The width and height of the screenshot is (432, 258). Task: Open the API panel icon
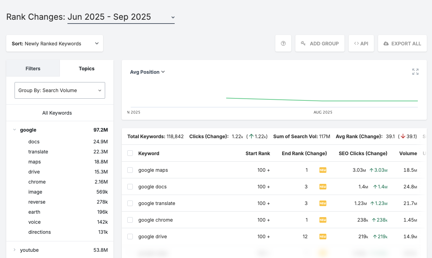click(x=356, y=43)
